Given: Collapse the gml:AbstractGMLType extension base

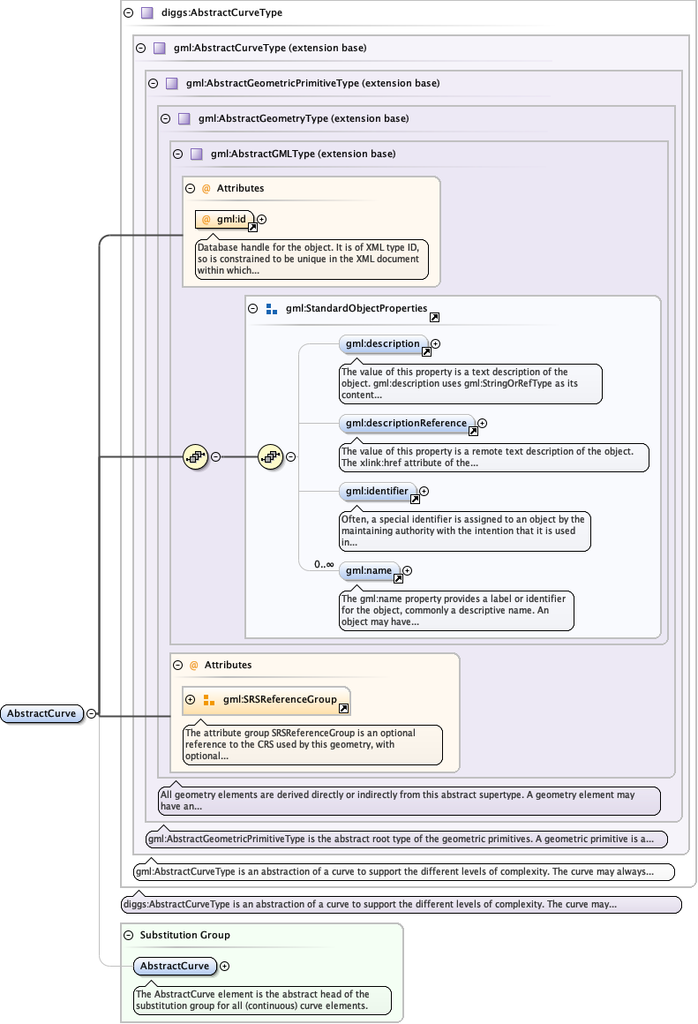Looking at the screenshot, I should [177, 154].
